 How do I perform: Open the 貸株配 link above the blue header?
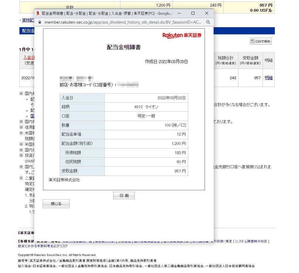point(28,20)
